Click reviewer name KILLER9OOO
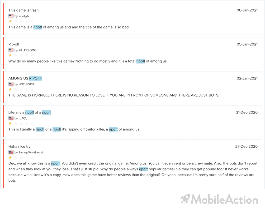 point(27,50)
